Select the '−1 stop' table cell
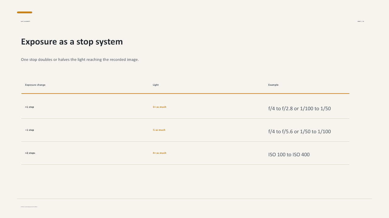The image size is (389, 218). click(29, 130)
